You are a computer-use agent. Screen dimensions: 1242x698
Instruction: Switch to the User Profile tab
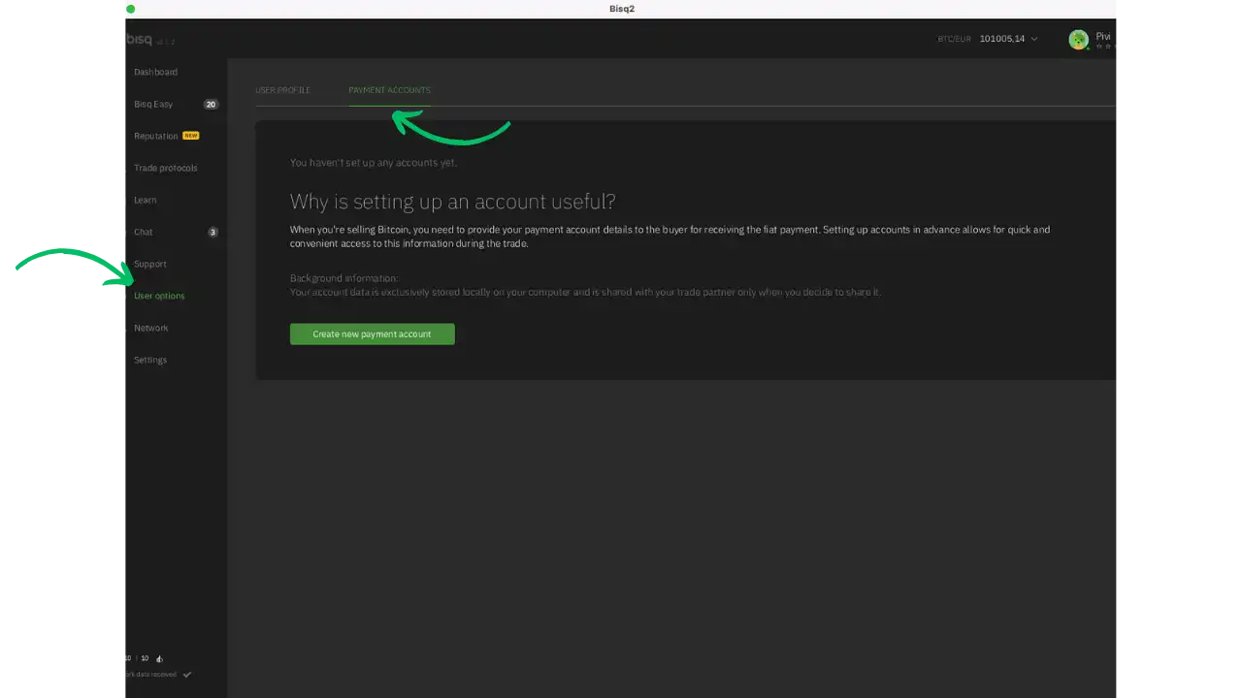282,90
